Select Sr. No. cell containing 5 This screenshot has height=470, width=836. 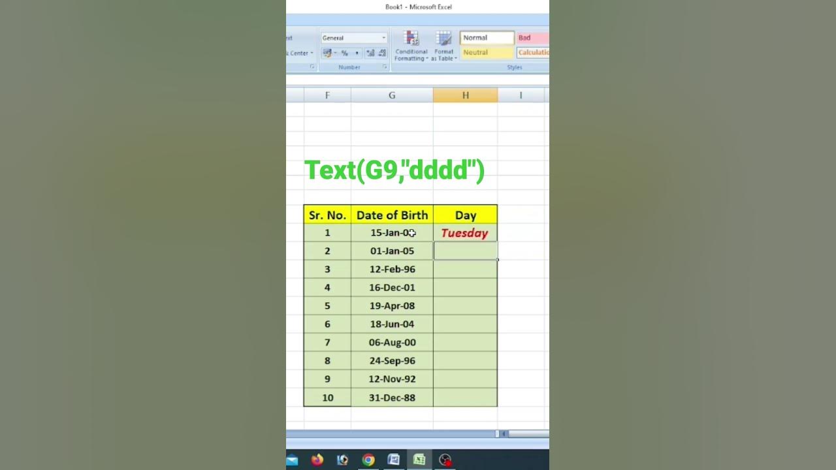pyautogui.click(x=327, y=306)
